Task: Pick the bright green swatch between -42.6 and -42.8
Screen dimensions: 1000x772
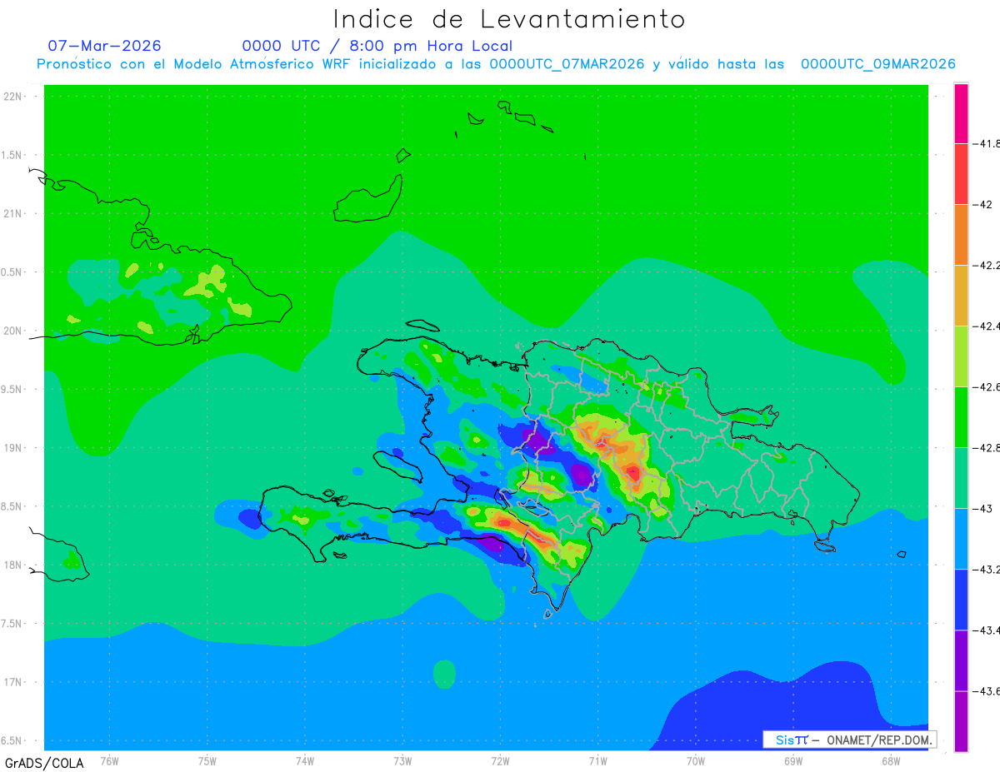Action: point(961,417)
